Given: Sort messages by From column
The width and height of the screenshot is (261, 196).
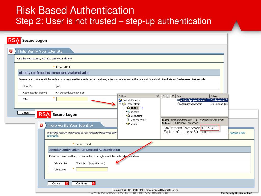Looking at the screenshot, I should 193,96.
